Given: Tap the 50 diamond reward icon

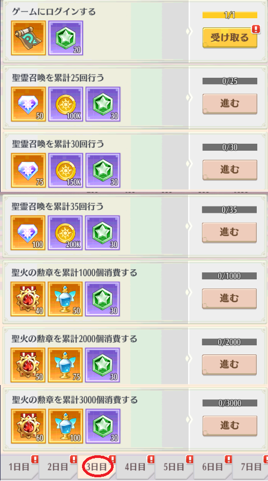Looking at the screenshot, I should point(28,104).
